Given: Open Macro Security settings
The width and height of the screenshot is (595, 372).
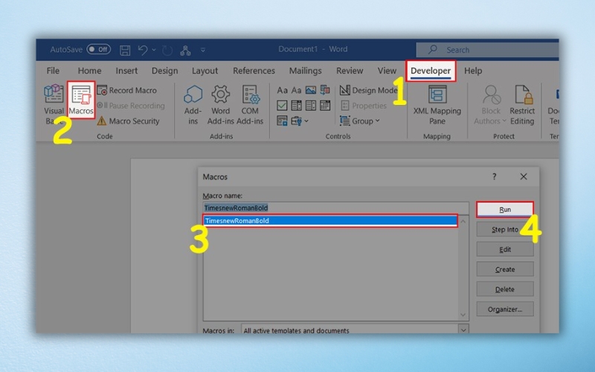Looking at the screenshot, I should point(128,121).
